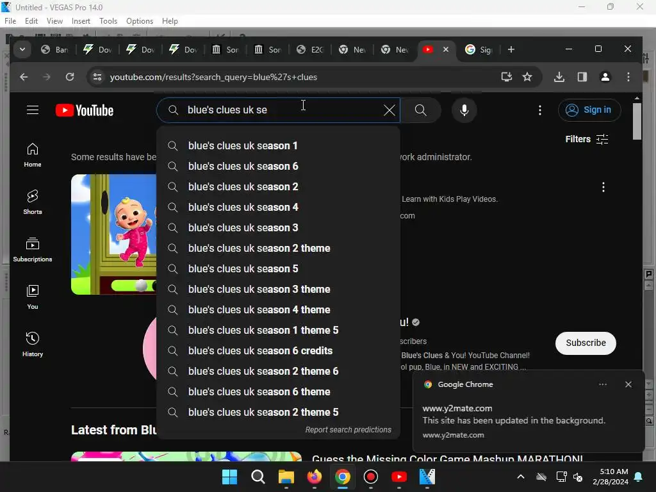The width and height of the screenshot is (656, 492).
Task: Select suggestion blue's clues uk season 1 theme 5
Action: click(x=278, y=330)
